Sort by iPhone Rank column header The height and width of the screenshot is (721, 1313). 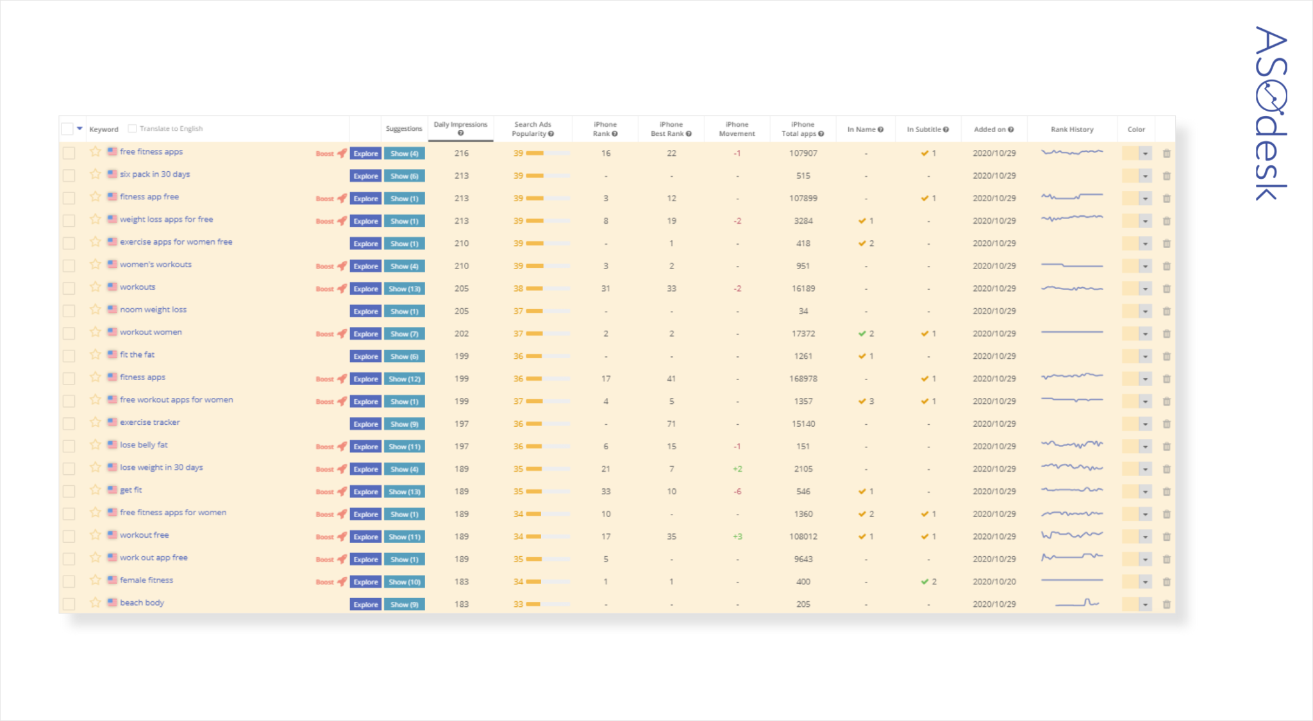pyautogui.click(x=605, y=129)
